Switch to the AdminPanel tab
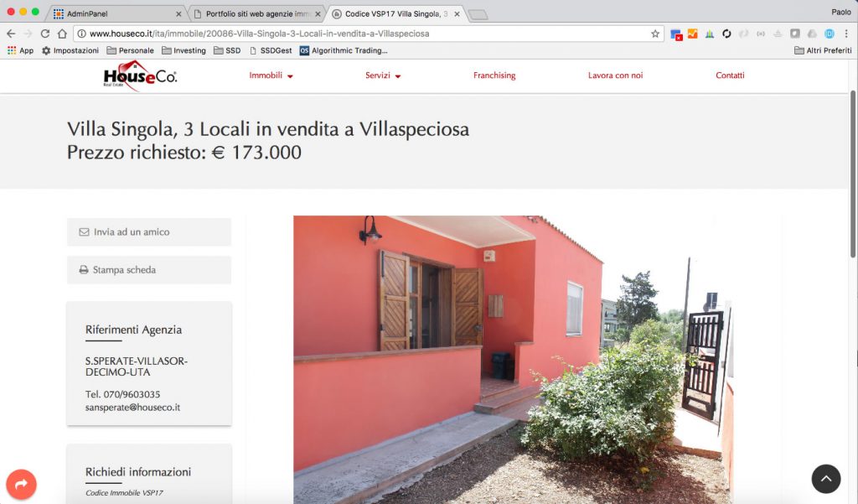Viewport: 858px width, 504px height. pyautogui.click(x=117, y=13)
